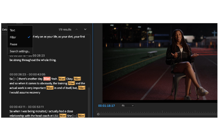Click the transcript panel vertical scrollbar

89,102
